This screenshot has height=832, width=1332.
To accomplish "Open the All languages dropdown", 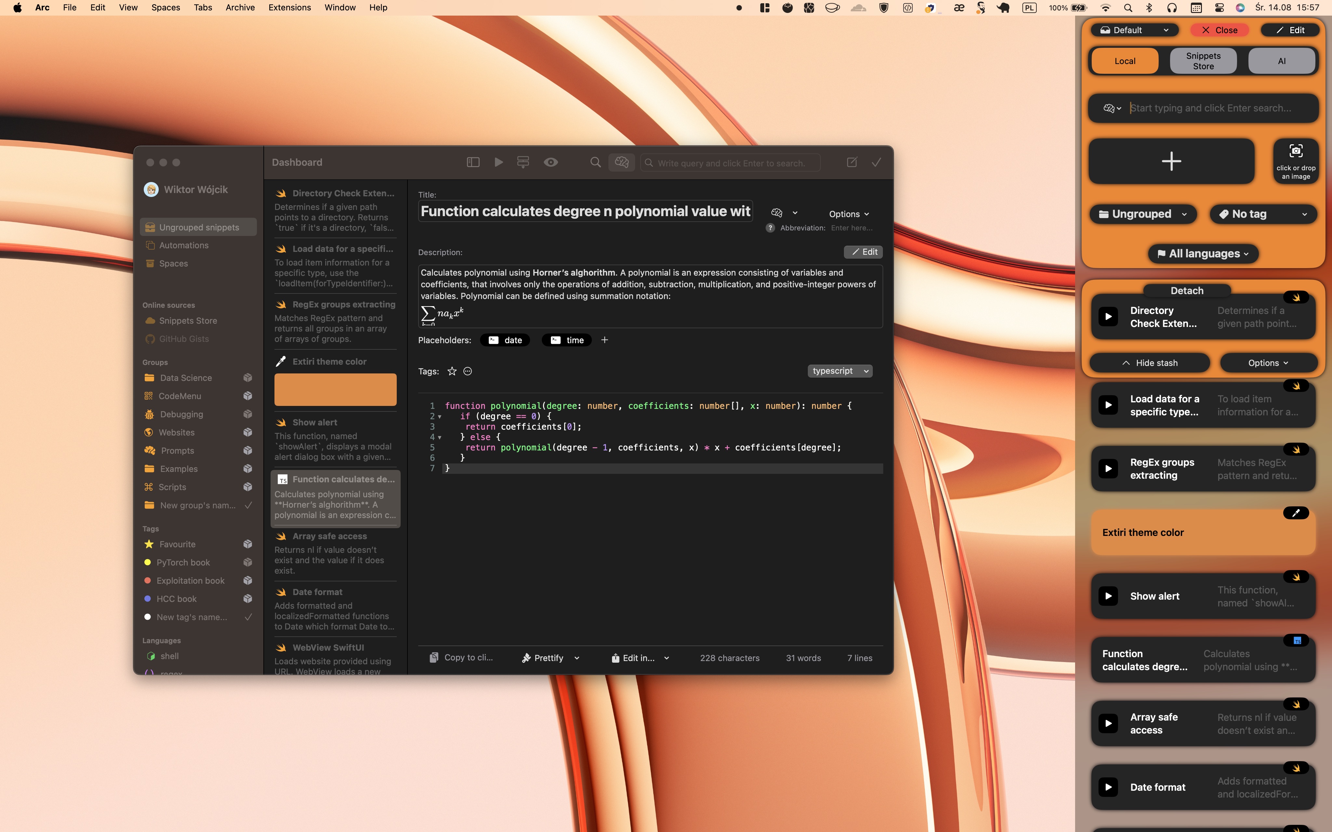I will (x=1203, y=254).
